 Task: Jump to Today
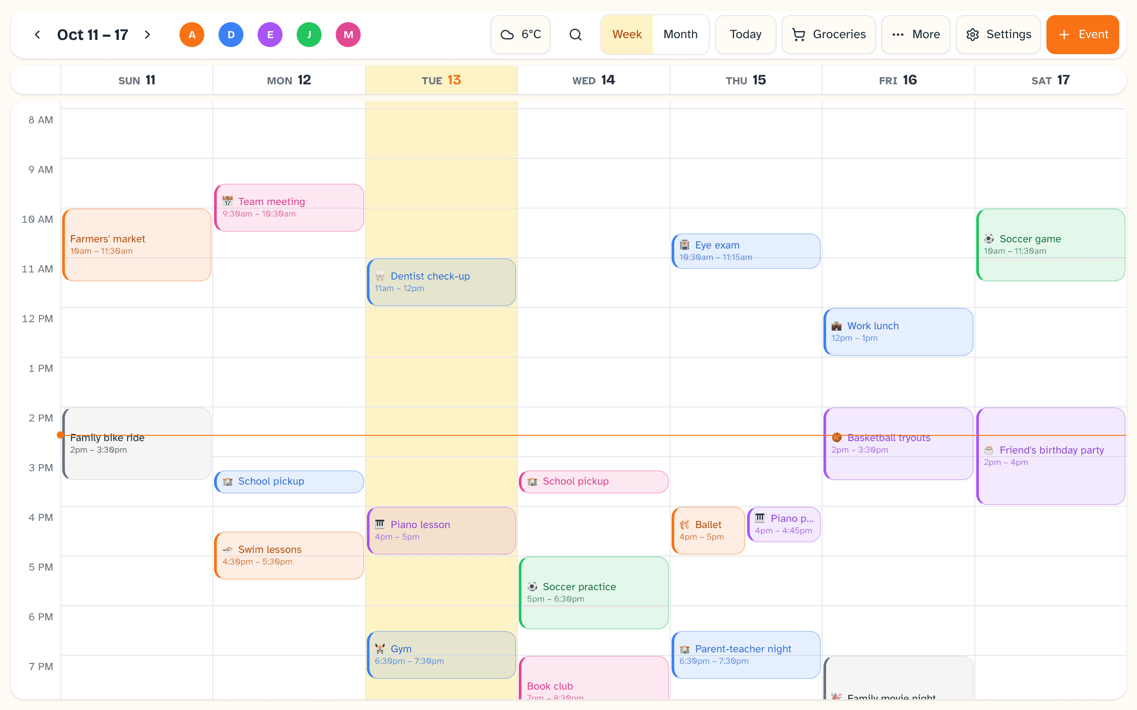(745, 34)
